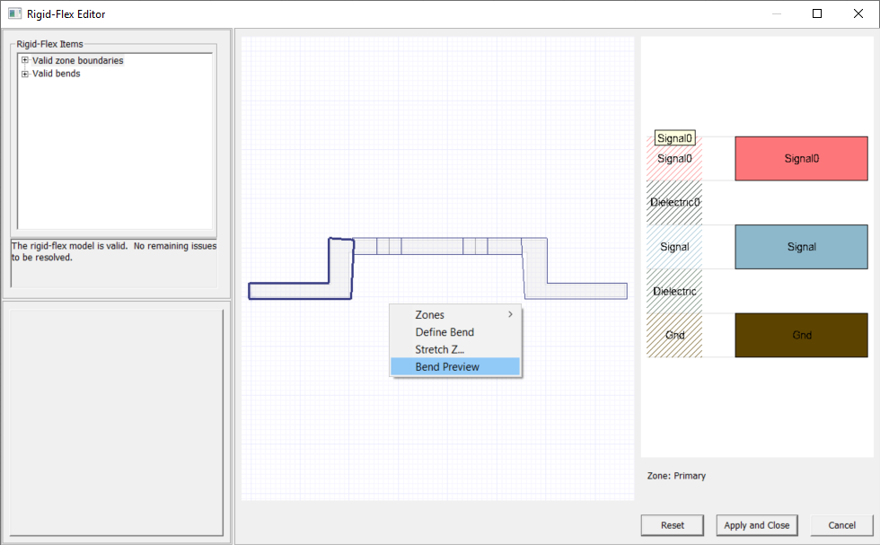Click the hatched Dielectric0 layer pattern

[x=673, y=202]
